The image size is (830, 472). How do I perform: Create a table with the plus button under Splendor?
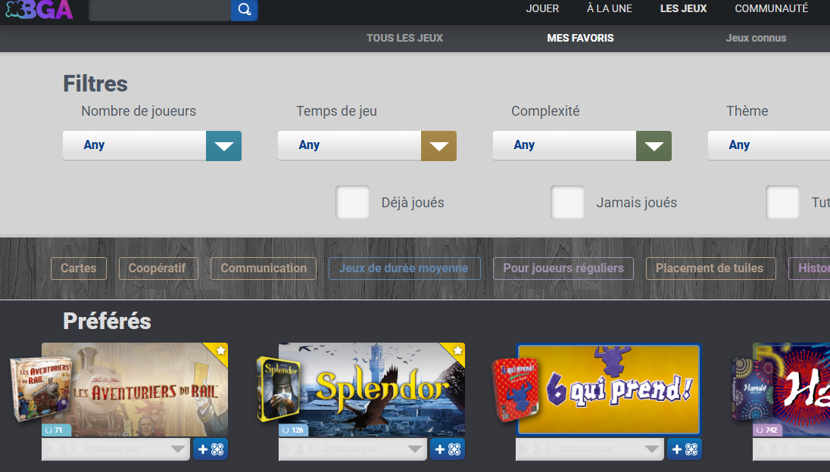click(448, 449)
